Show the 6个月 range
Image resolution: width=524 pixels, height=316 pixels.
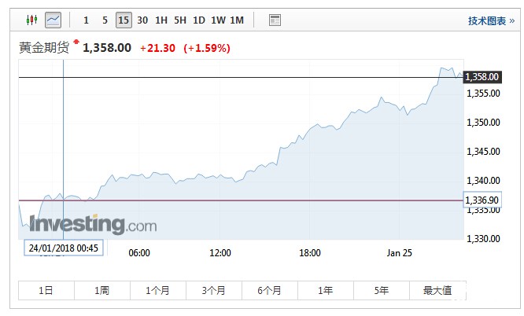pos(270,290)
